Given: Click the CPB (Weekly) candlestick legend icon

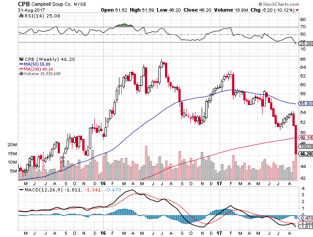Looking at the screenshot, I should point(21,59).
